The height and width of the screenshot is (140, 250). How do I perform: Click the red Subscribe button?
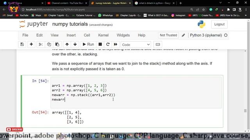pyautogui.click(x=14, y=129)
